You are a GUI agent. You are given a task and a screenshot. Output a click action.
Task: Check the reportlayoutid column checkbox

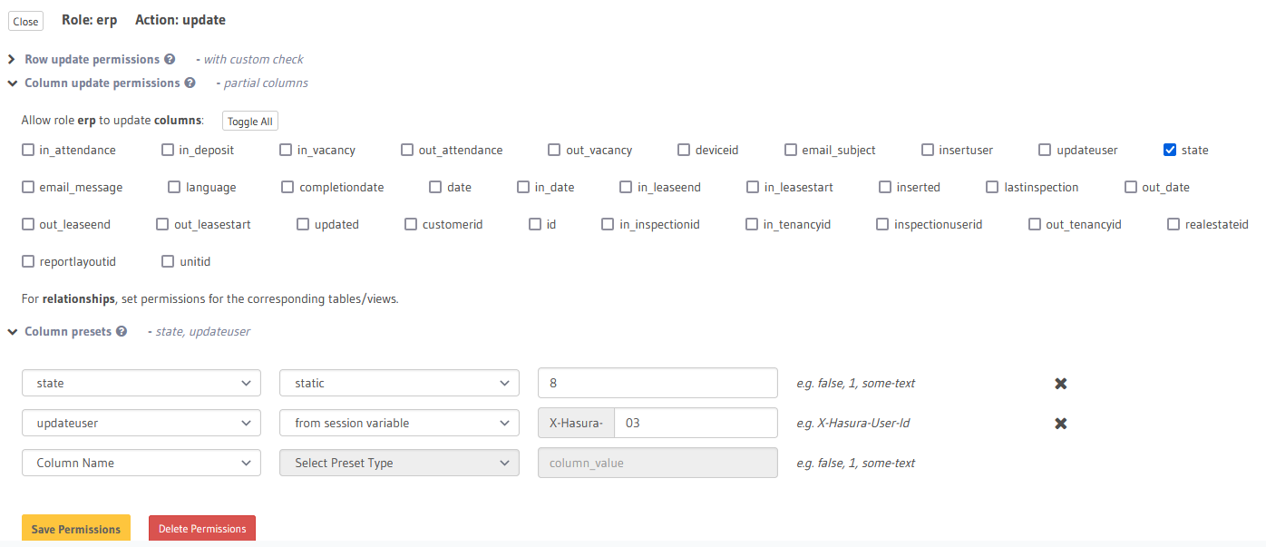[28, 261]
